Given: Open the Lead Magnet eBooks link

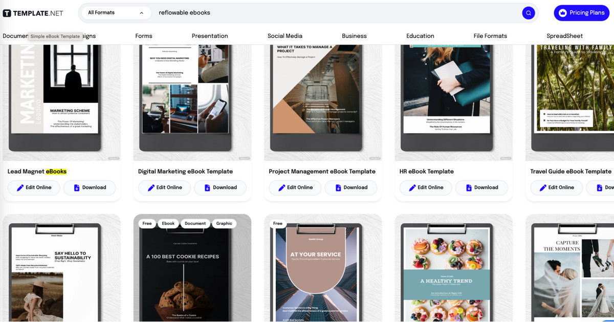Looking at the screenshot, I should coord(35,171).
